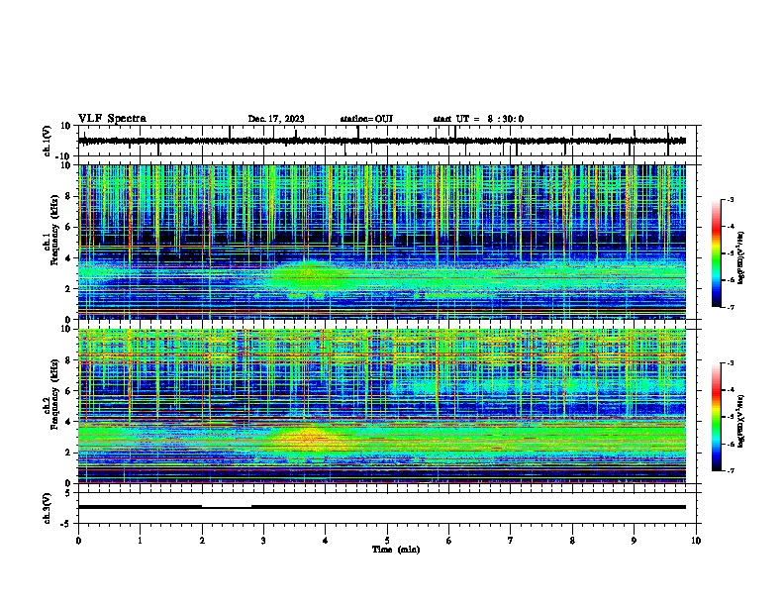Click time axis tick label '0'
This screenshot has width=784, height=606.
[x=78, y=541]
